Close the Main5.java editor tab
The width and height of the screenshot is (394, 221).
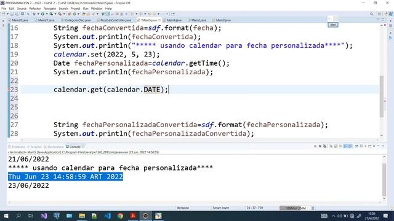click(x=159, y=20)
